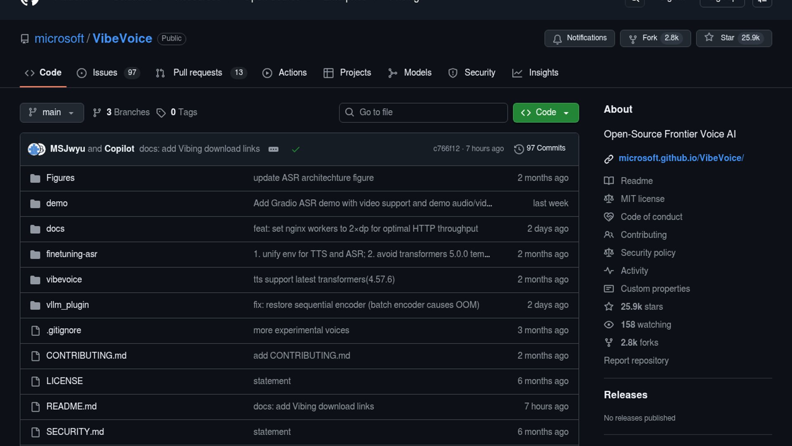792x446 pixels.
Task: Expand the green Code dropdown
Action: coord(545,112)
